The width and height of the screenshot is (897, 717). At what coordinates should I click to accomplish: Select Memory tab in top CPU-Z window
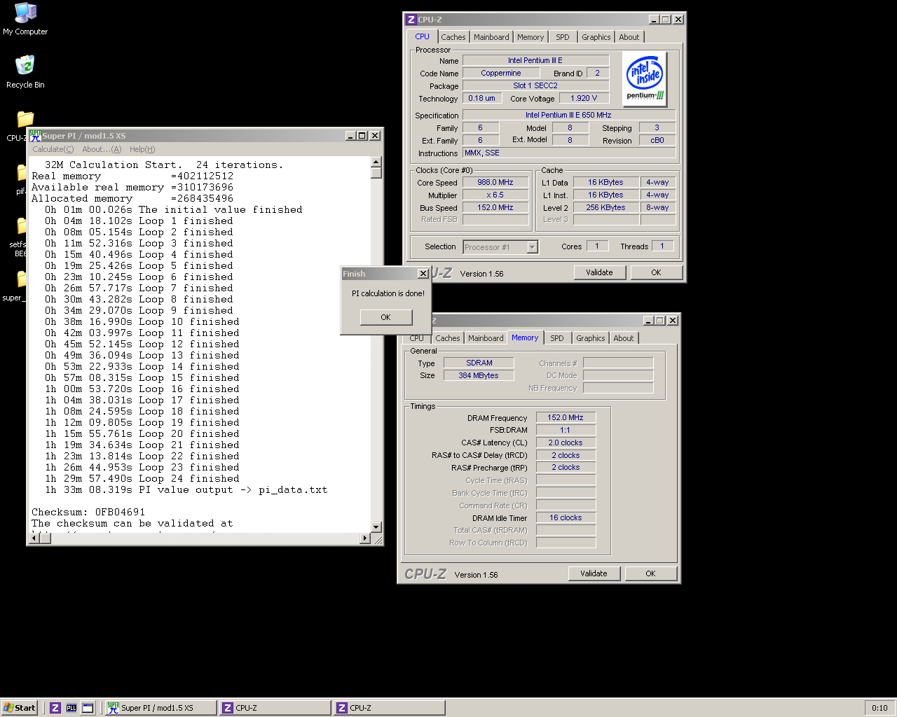click(530, 37)
